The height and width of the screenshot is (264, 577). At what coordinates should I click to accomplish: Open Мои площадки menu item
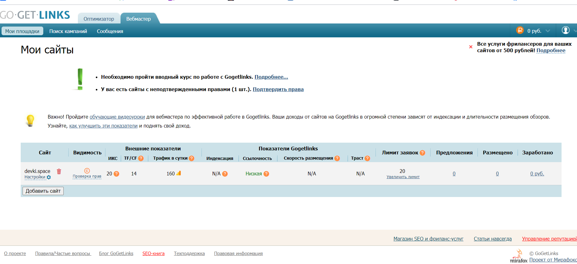tap(22, 31)
